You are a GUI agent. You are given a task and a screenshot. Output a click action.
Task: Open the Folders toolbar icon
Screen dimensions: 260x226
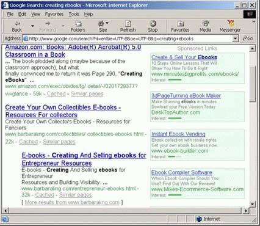78,26
